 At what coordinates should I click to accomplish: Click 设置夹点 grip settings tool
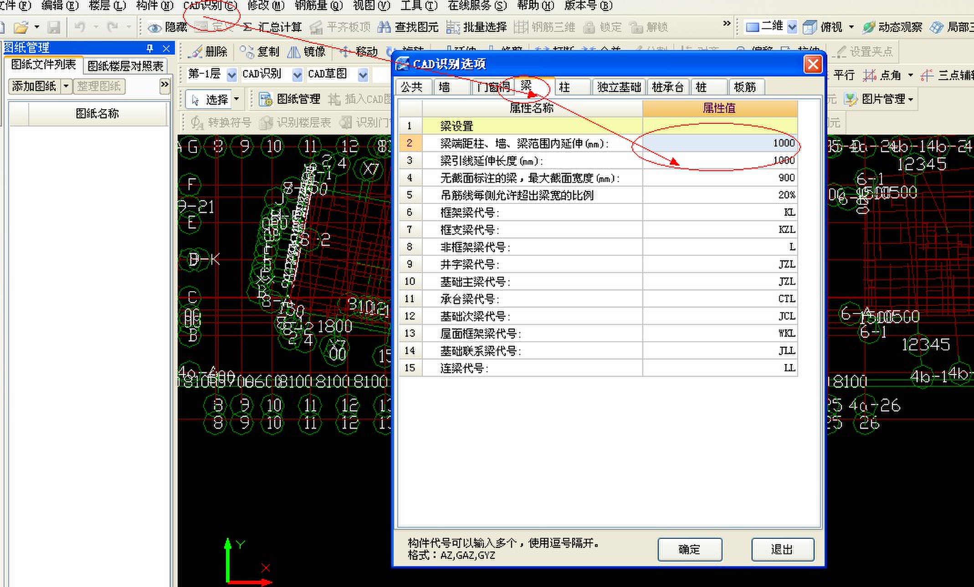864,52
